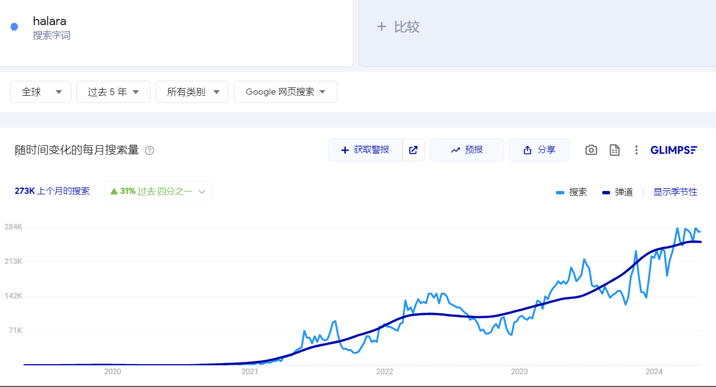Click the 284K y-axis label
The width and height of the screenshot is (716, 387).
[x=13, y=227]
